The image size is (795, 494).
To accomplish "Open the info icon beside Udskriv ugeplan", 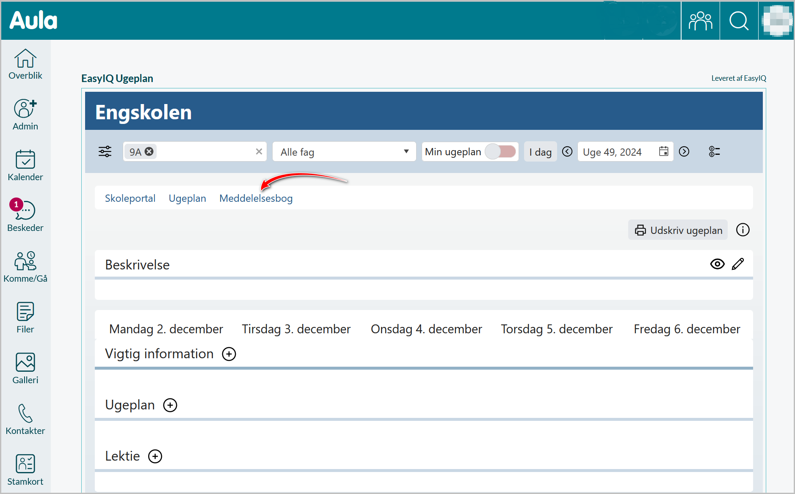I will [x=743, y=230].
